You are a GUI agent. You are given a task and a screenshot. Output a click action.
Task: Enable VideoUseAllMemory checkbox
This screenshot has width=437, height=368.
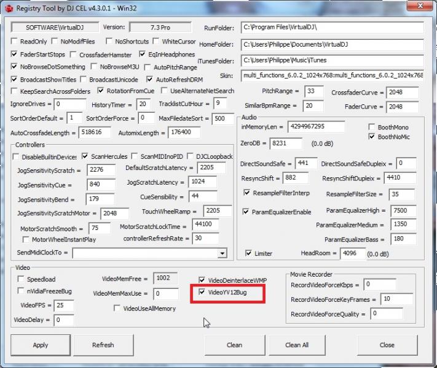coord(117,308)
